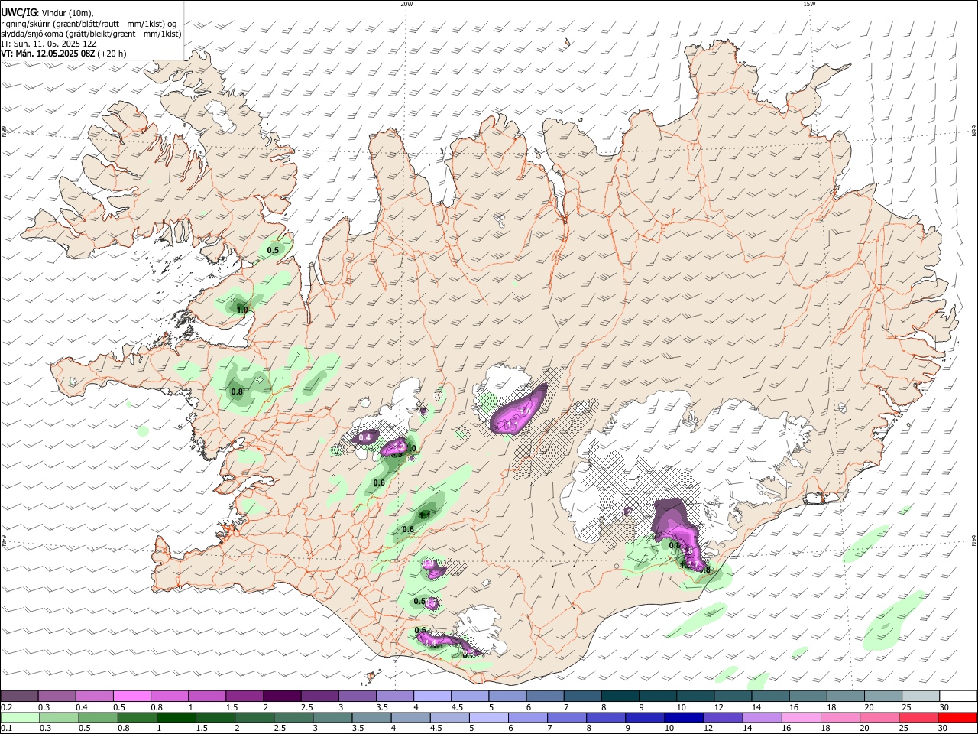Click the '0.8' value on the Snæfellsnes green patch
This screenshot has width=978, height=734.
[x=237, y=391]
